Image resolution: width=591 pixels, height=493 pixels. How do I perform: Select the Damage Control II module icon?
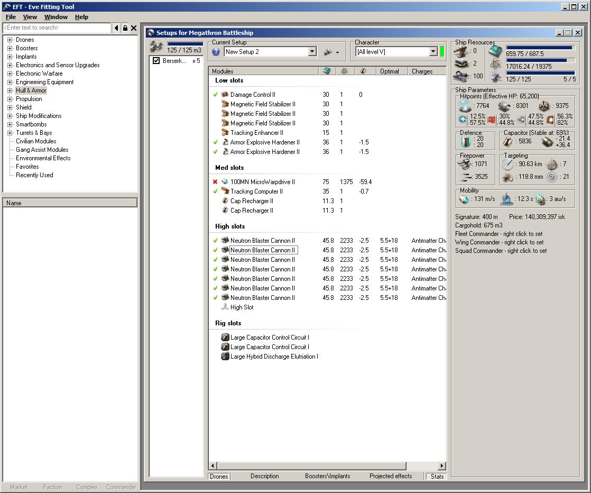pyautogui.click(x=225, y=94)
